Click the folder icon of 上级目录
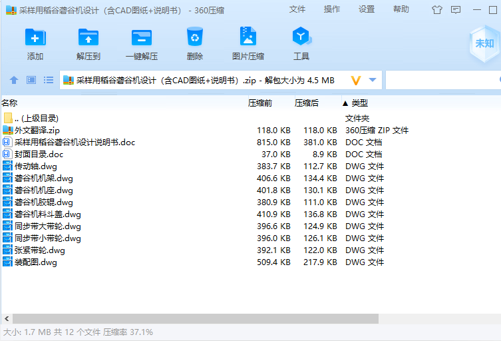Viewport: 501px width, 341px height. pyautogui.click(x=8, y=118)
